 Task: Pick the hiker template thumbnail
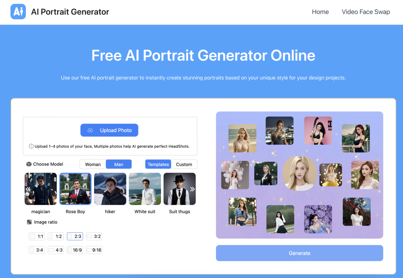110,189
